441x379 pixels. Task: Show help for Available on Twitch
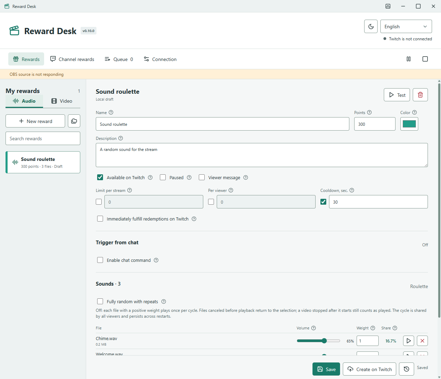coord(150,177)
